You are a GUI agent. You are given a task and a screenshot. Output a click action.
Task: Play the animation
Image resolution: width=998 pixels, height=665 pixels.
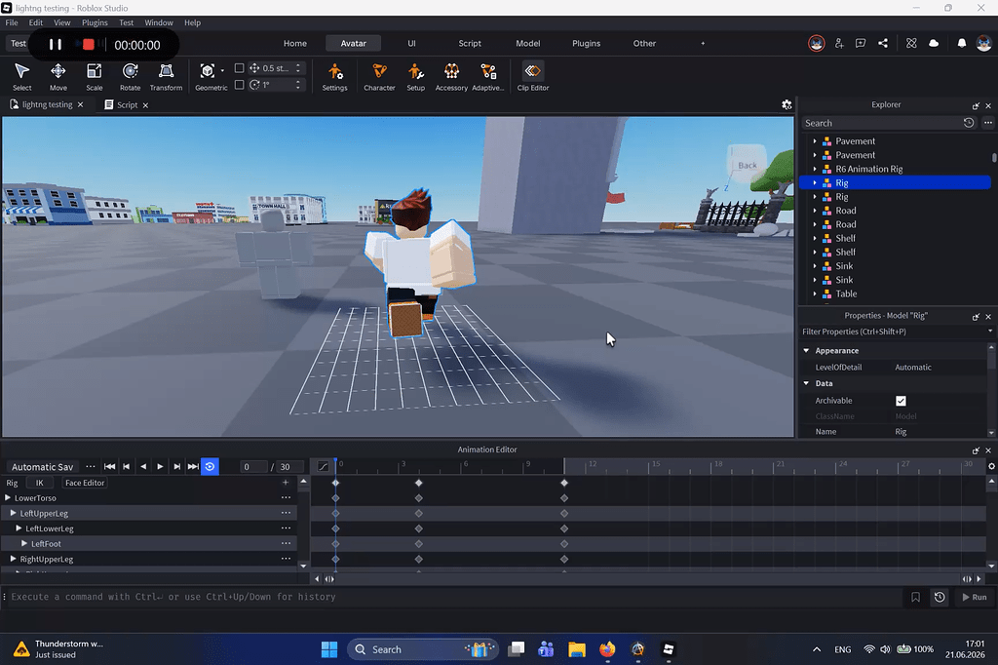(x=160, y=466)
